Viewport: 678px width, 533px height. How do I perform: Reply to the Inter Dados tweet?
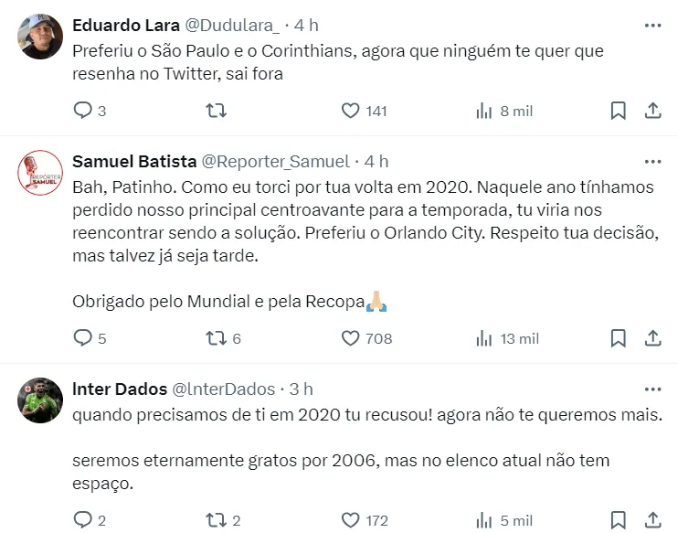coord(82,520)
